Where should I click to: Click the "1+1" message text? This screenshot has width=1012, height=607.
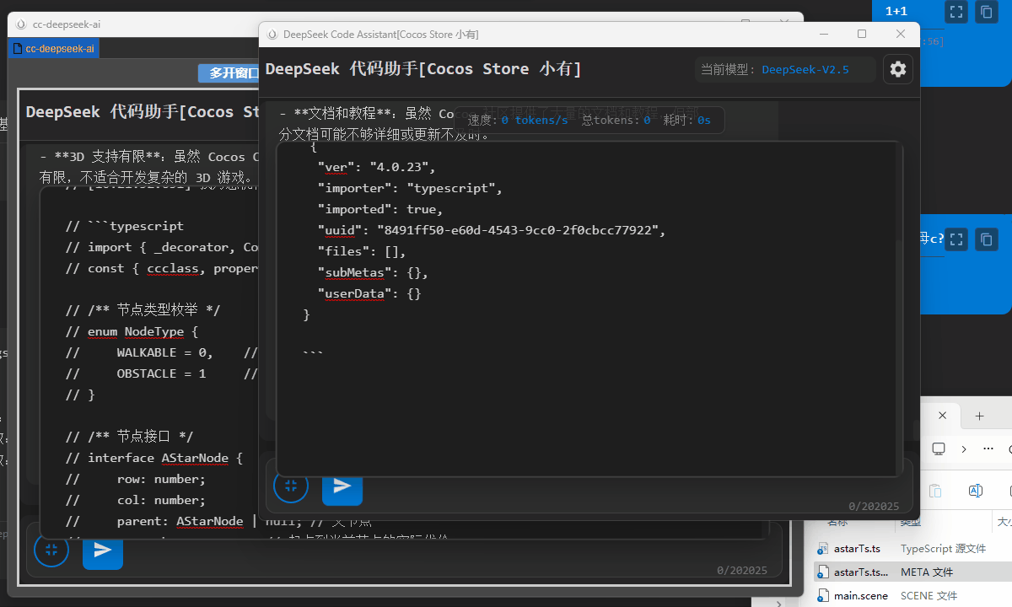(896, 11)
